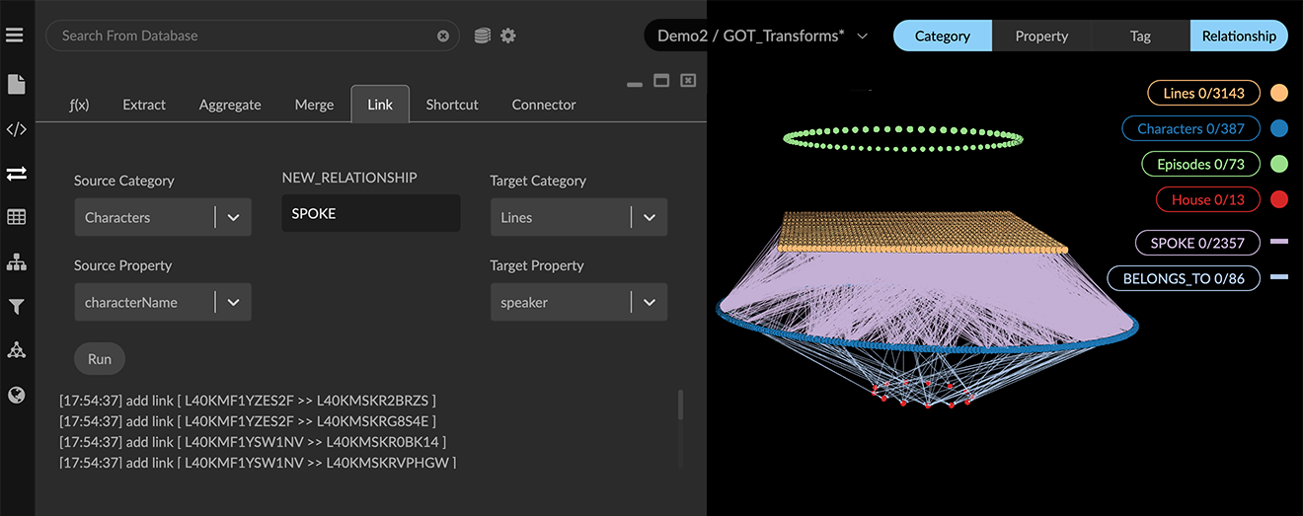Click the database icon beside search
The width and height of the screenshot is (1303, 516).
482,36
